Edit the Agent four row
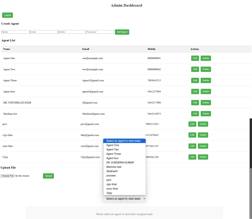The width and height of the screenshot is (252, 219). click(x=195, y=91)
